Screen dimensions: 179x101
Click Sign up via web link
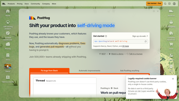click(140, 36)
